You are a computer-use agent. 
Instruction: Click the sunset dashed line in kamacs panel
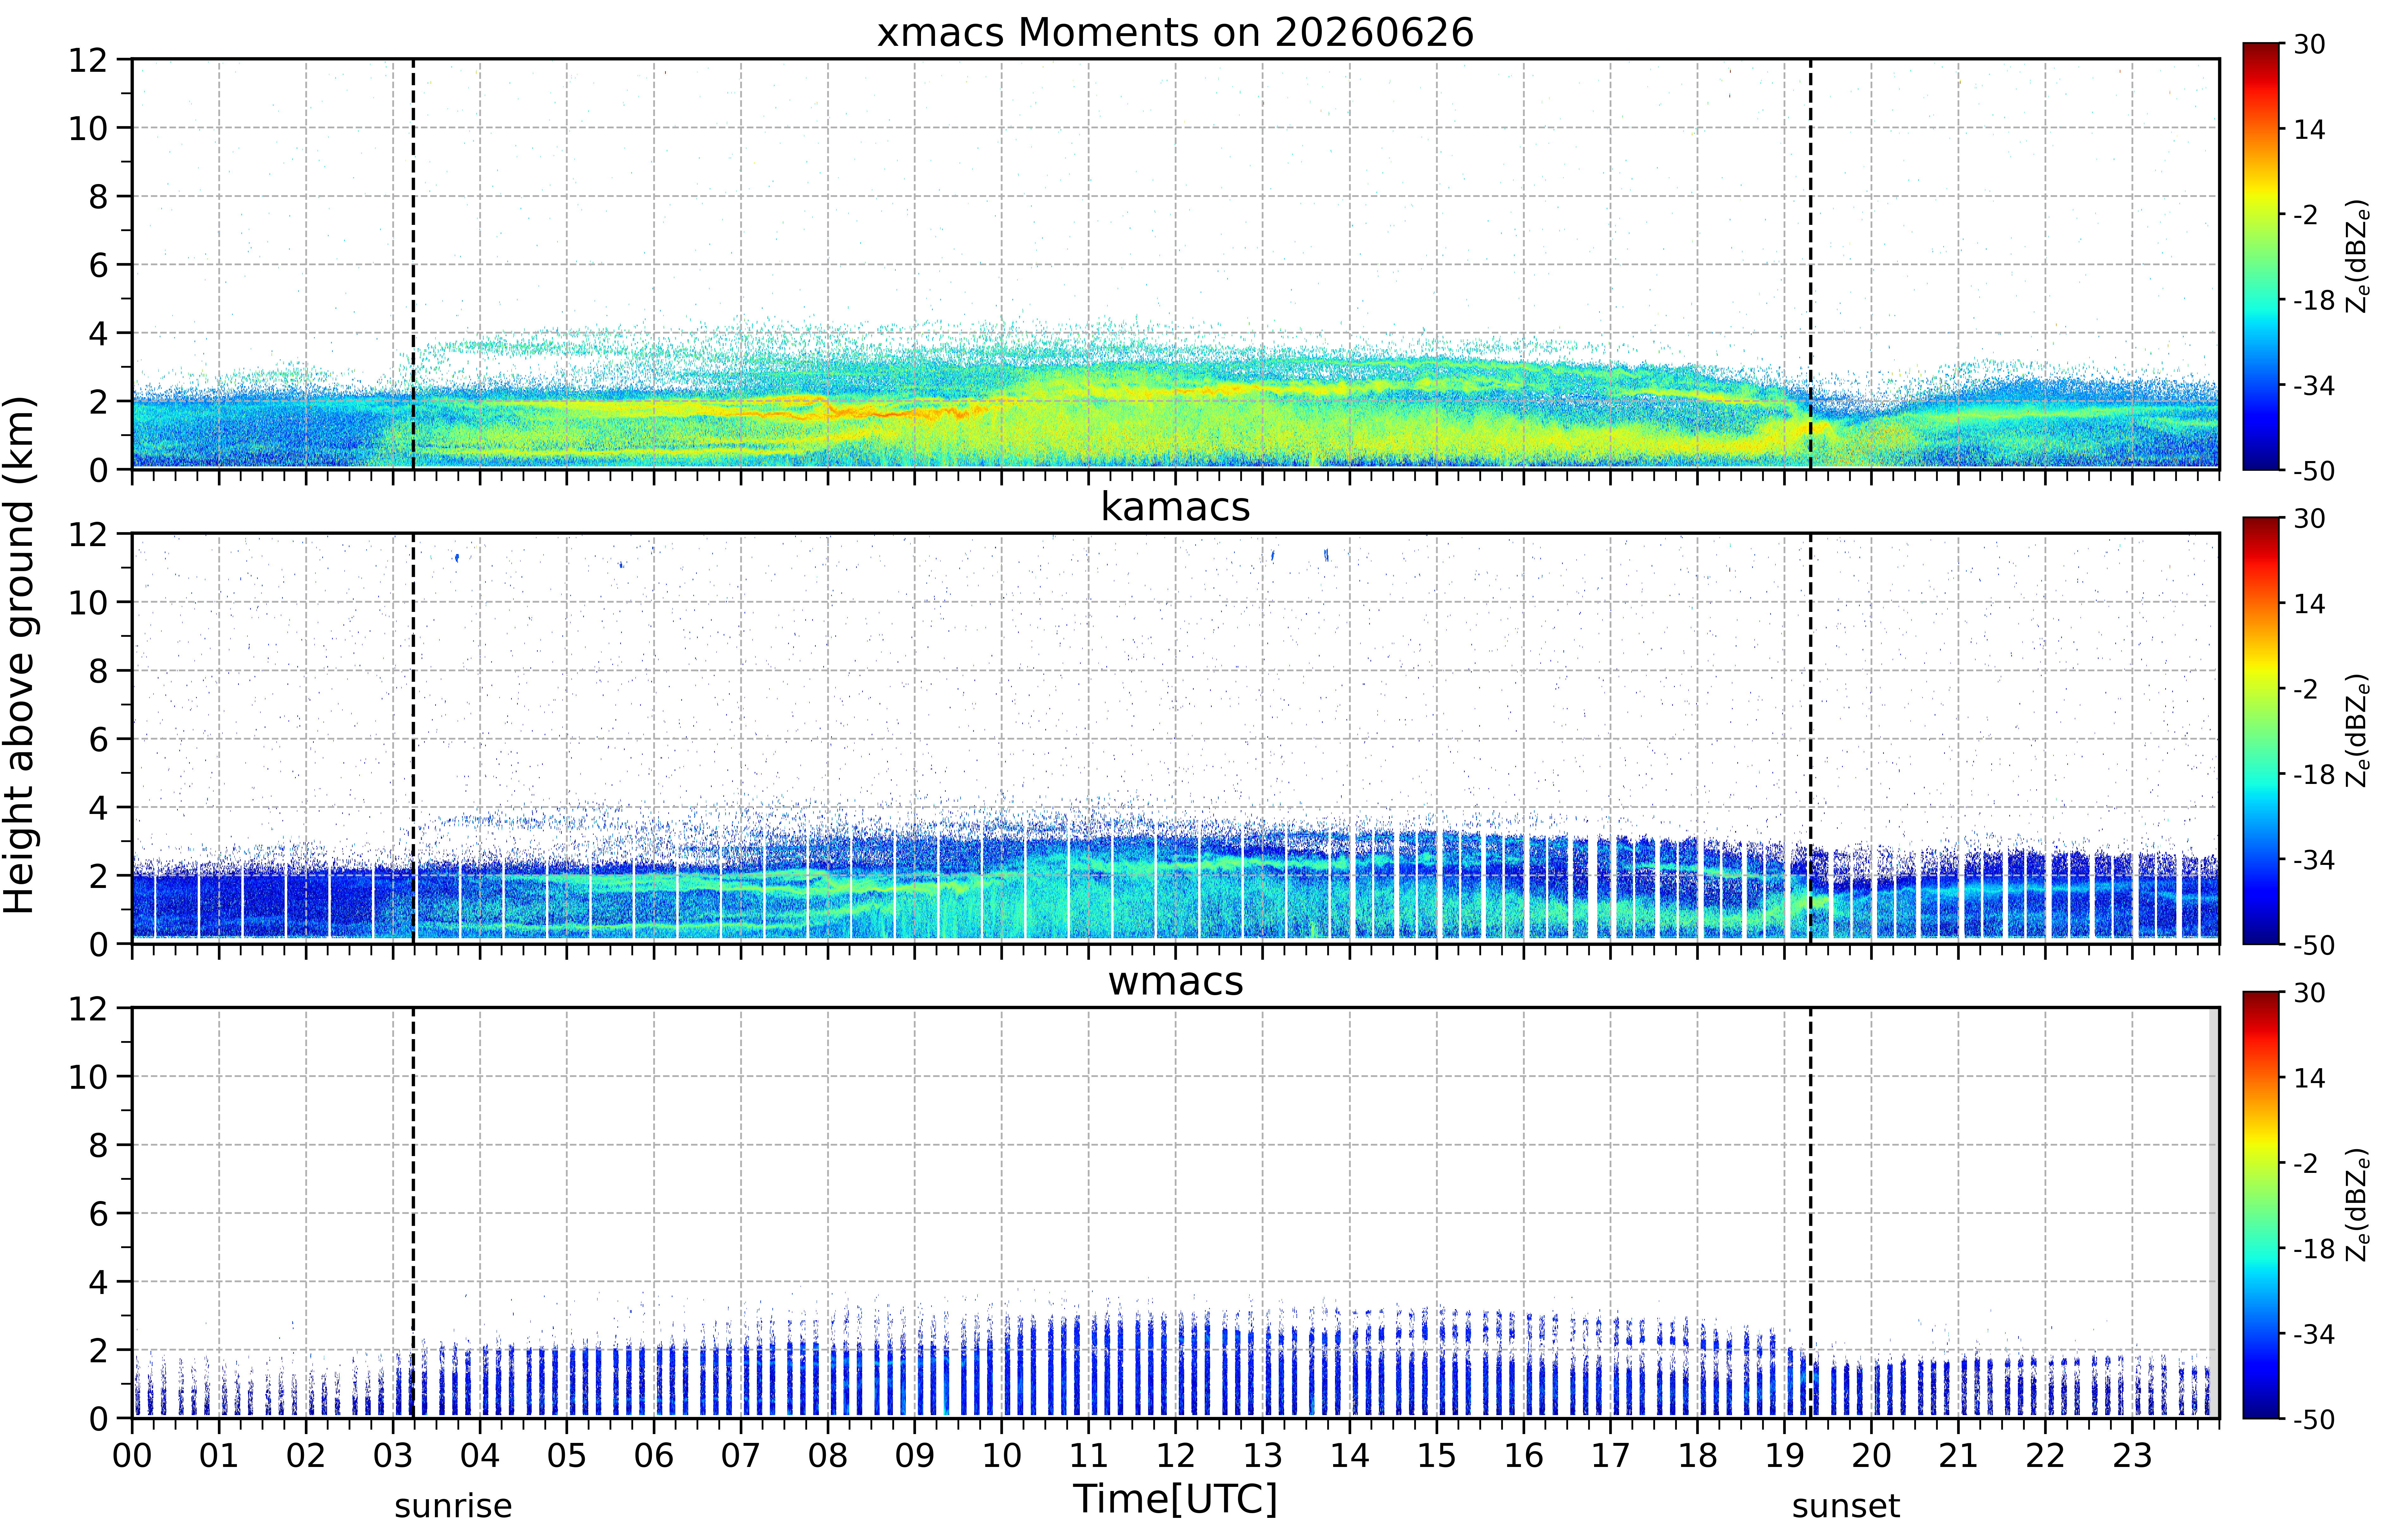(1810, 738)
